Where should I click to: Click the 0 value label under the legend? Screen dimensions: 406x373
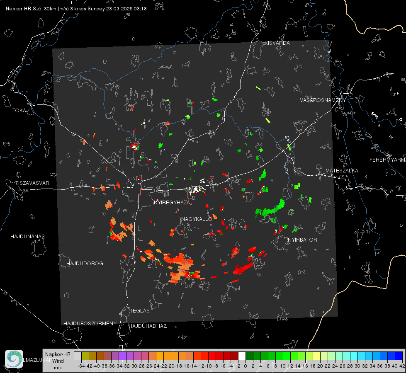point(246,366)
